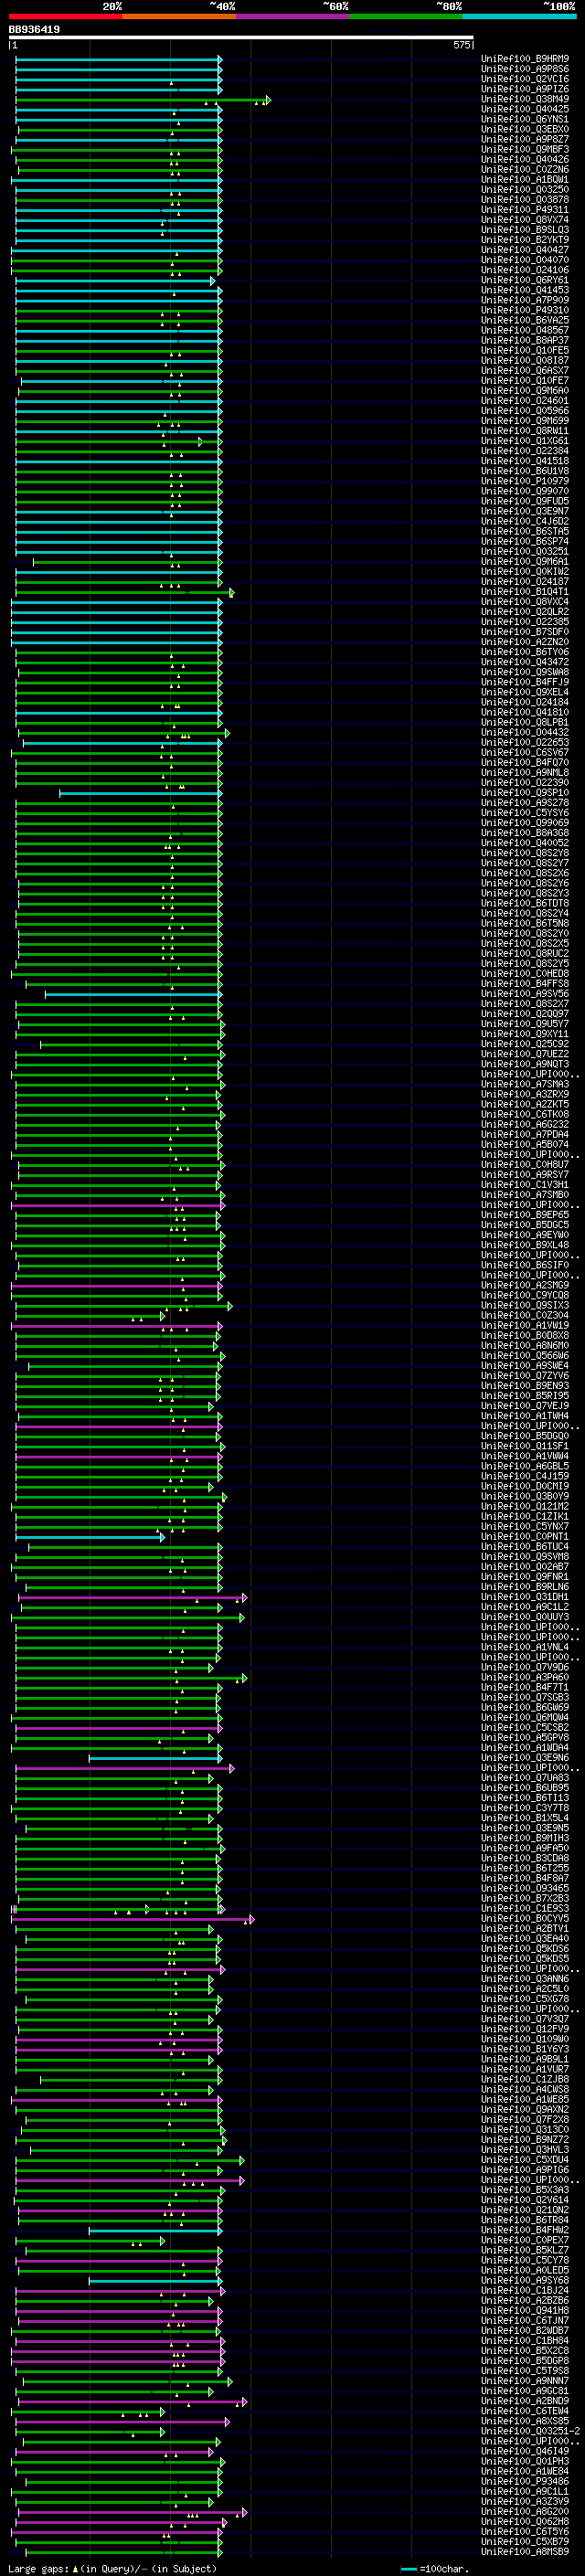Click UniRef100_Q7UEZ2 label
This screenshot has height=2576, width=585.
(525, 1054)
